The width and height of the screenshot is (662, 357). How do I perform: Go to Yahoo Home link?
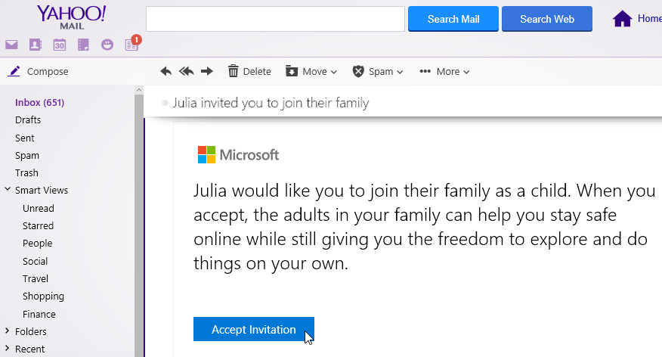pyautogui.click(x=636, y=19)
